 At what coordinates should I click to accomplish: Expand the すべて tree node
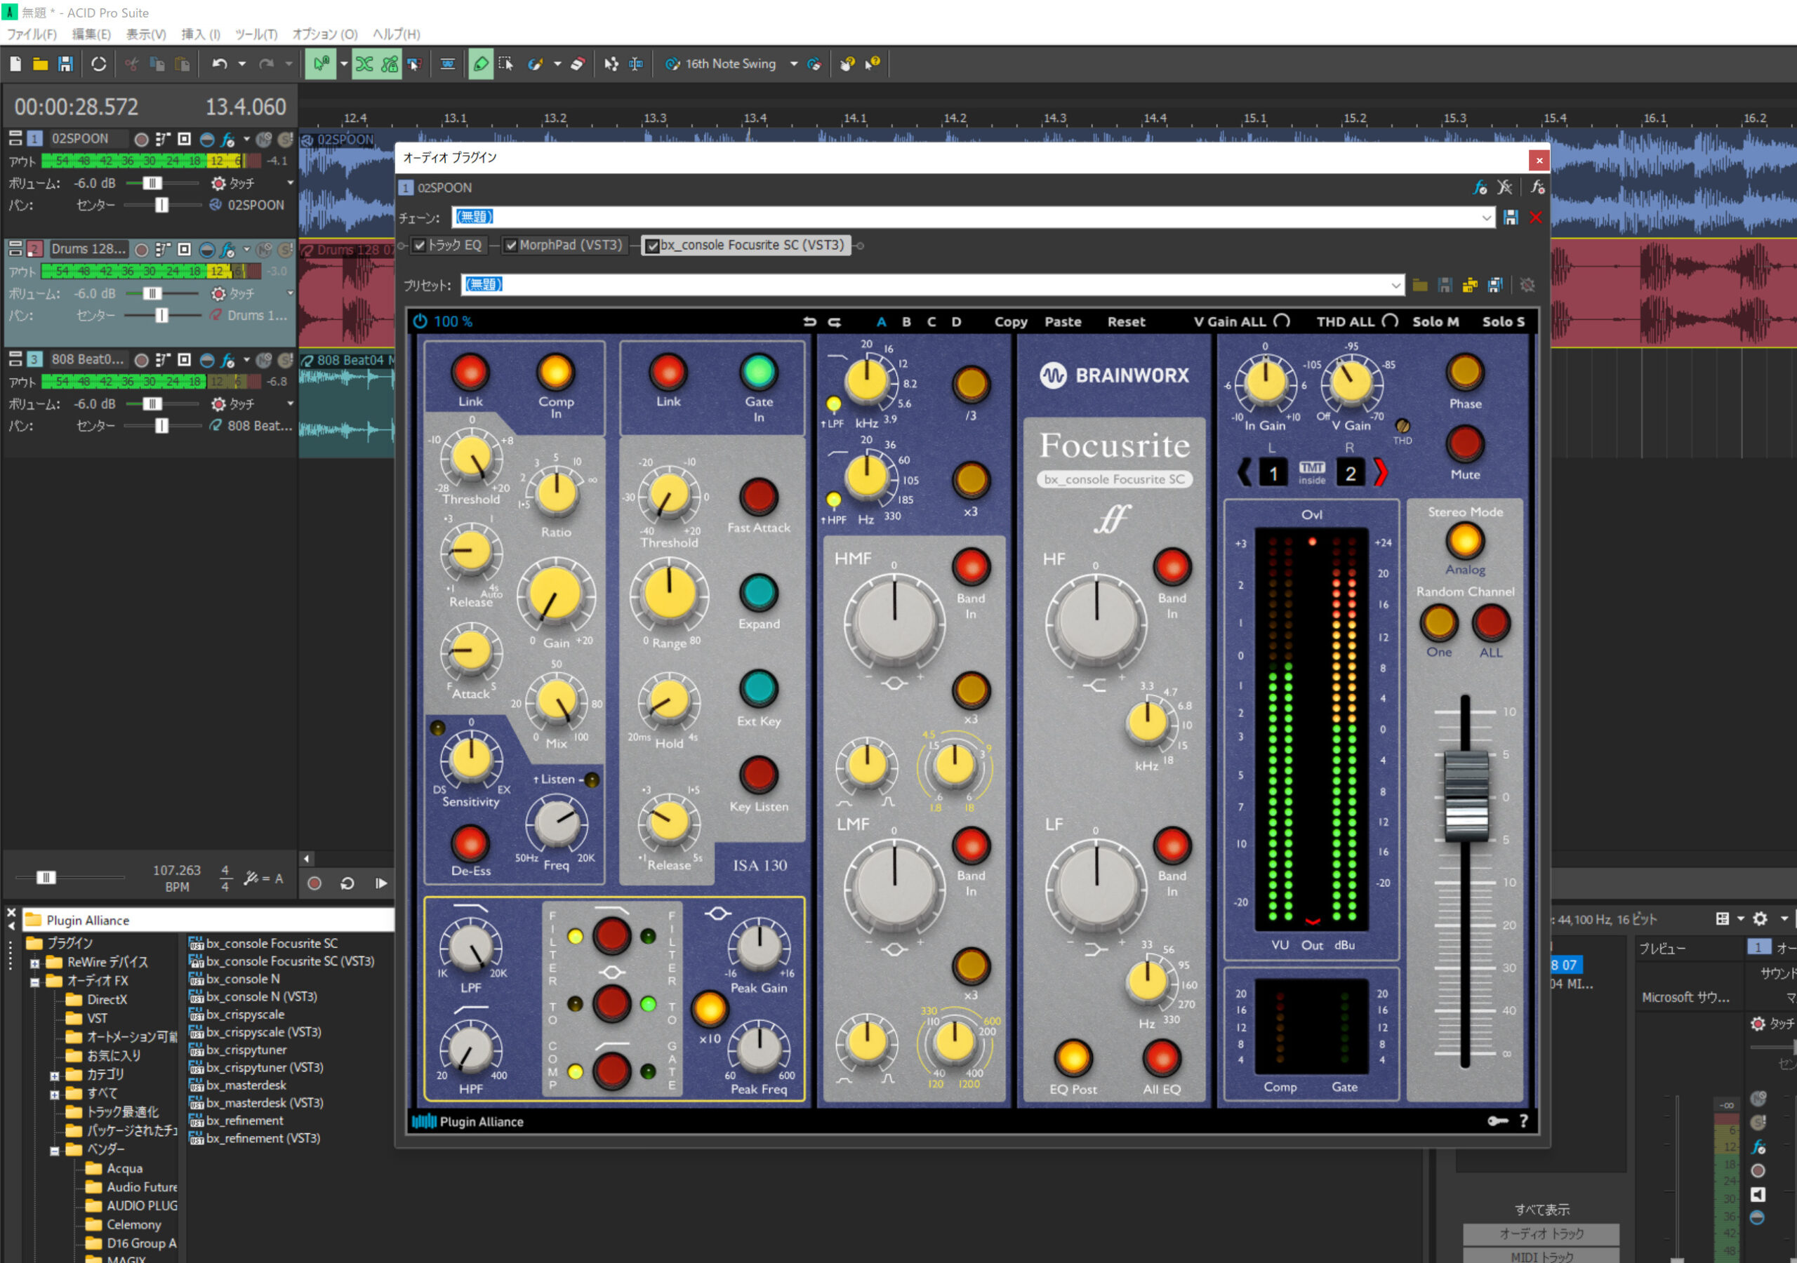click(54, 1095)
